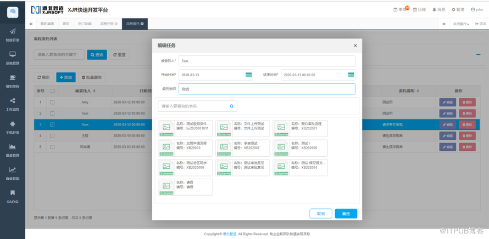Click the 确定 button in the dialog
The image size is (489, 239).
[346, 214]
